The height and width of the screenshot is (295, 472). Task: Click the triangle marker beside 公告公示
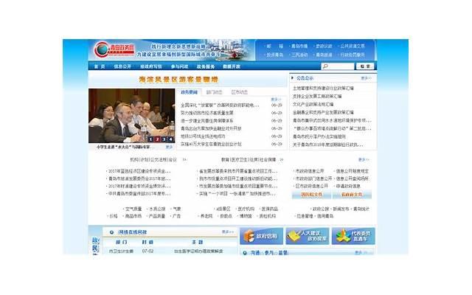click(x=292, y=77)
